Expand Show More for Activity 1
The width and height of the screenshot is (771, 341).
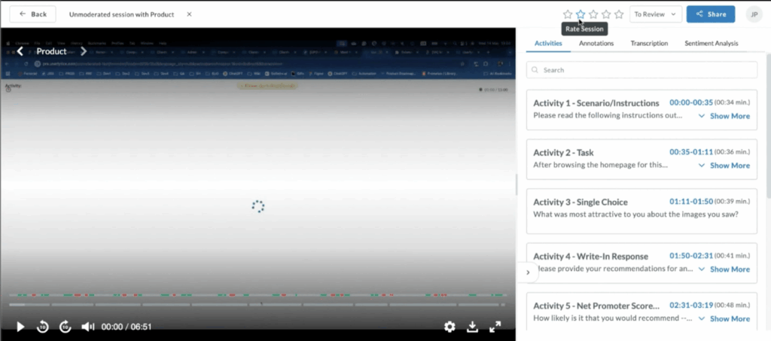[x=724, y=116]
